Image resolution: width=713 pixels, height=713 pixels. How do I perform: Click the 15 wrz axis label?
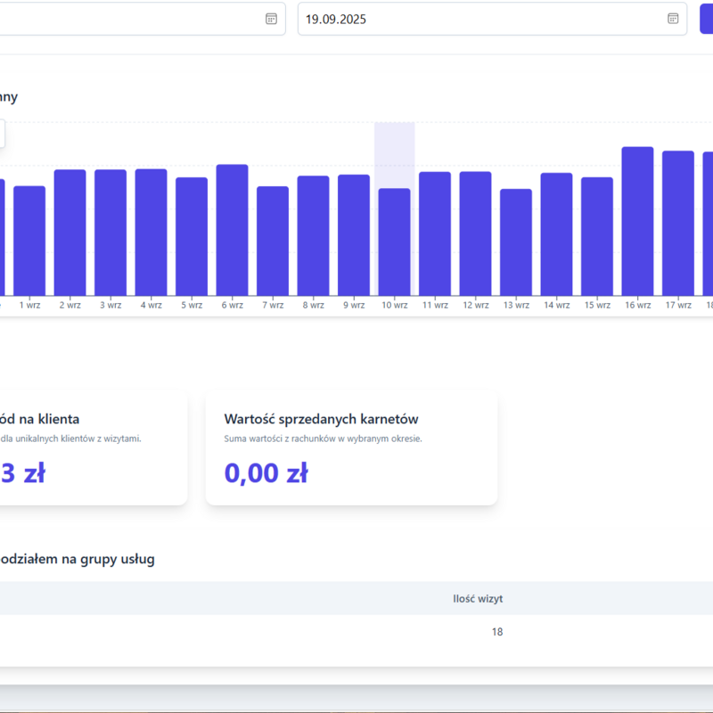[x=597, y=305]
